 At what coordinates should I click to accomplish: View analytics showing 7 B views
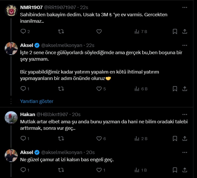[141, 31]
